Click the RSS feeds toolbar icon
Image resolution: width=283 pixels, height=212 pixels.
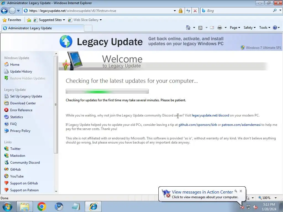coord(200,28)
